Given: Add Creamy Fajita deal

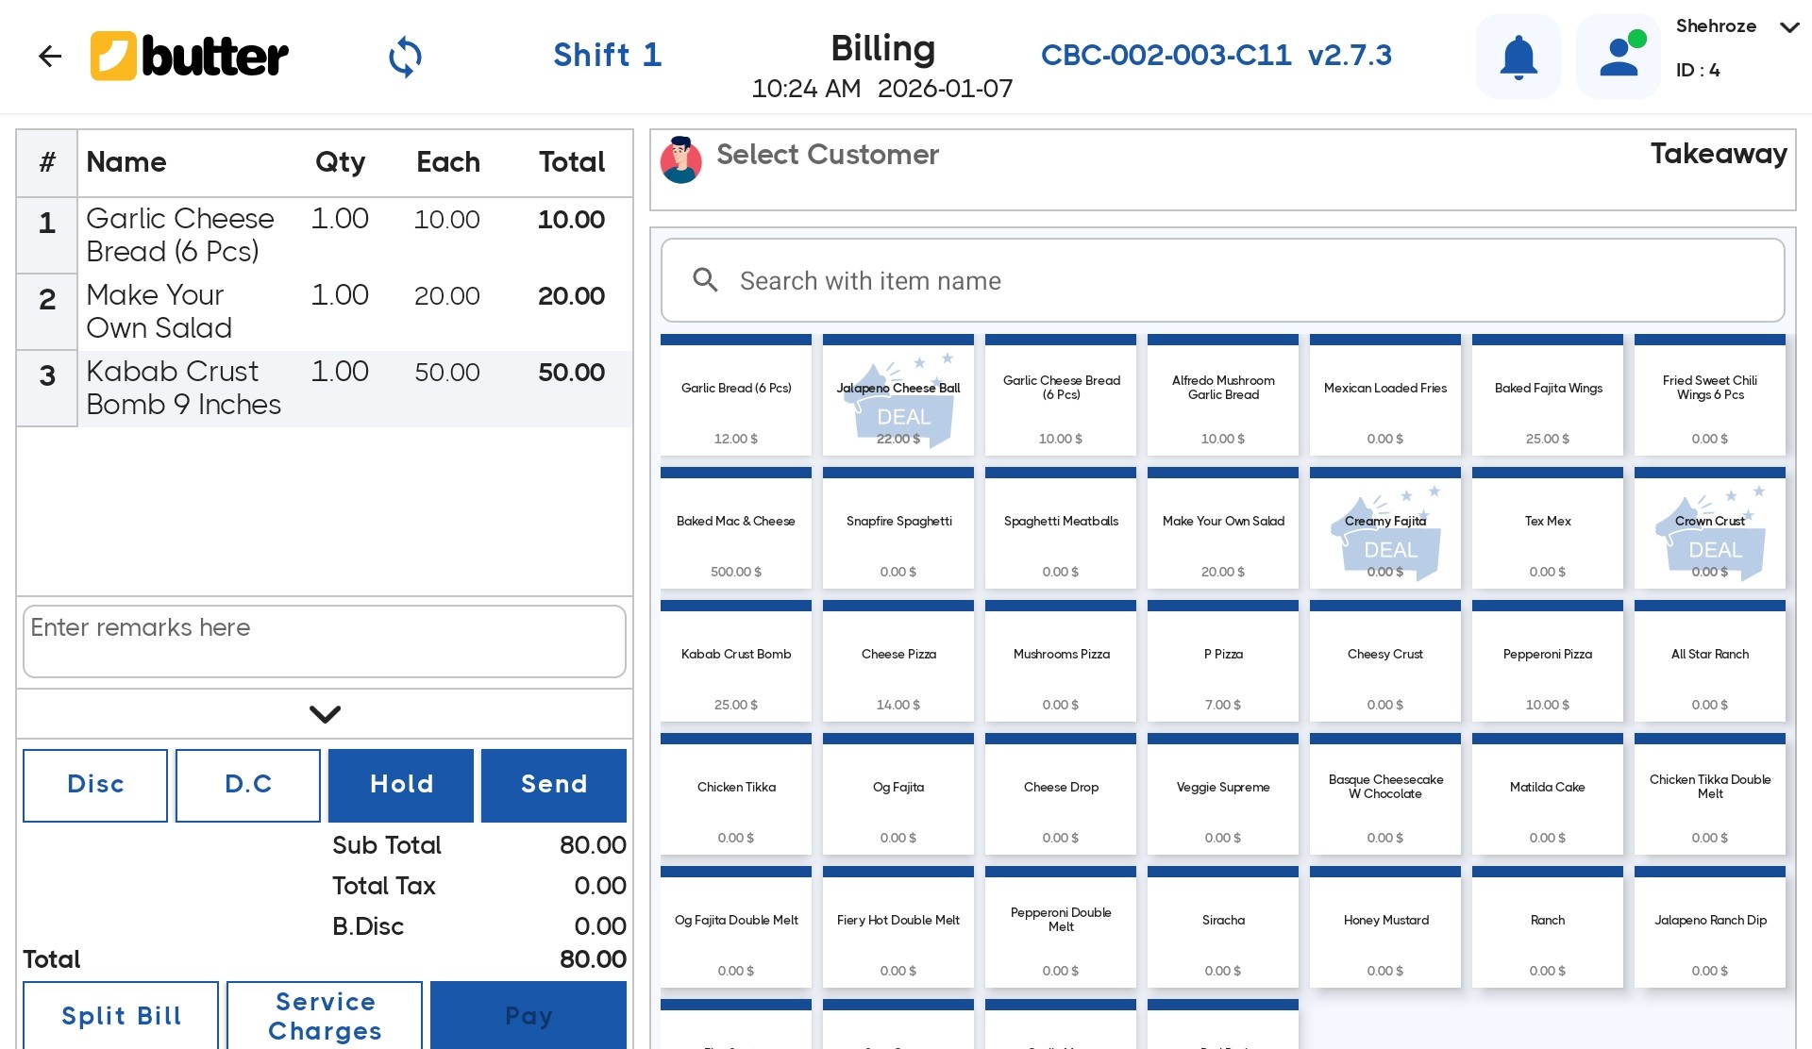Looking at the screenshot, I should coord(1385,529).
